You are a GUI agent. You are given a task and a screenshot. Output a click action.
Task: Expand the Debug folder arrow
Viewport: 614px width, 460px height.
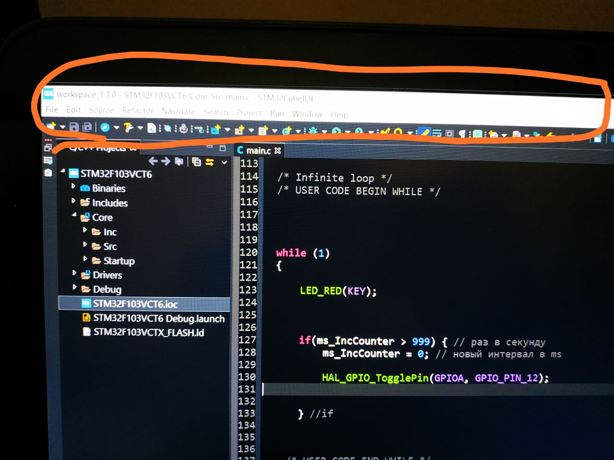coord(74,287)
